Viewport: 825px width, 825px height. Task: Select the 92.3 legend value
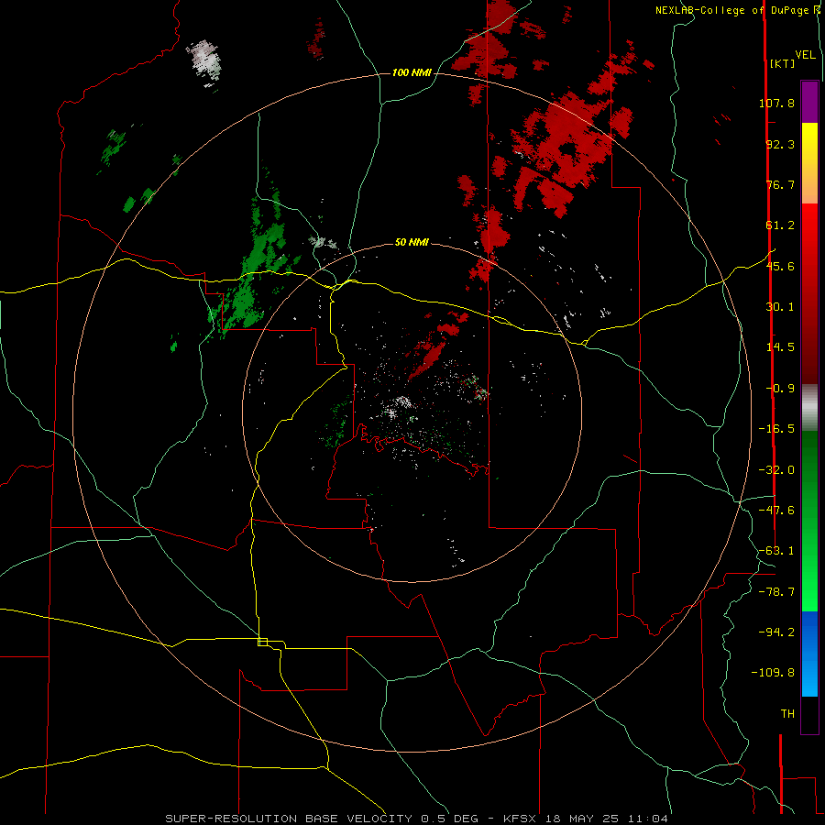[x=780, y=144]
